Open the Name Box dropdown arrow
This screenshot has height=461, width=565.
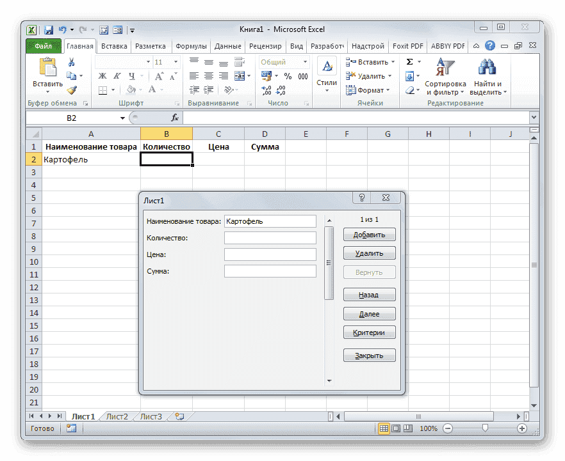(123, 118)
